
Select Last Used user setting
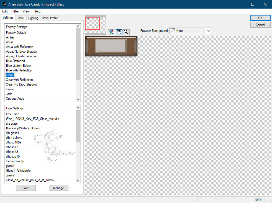pos(12,114)
